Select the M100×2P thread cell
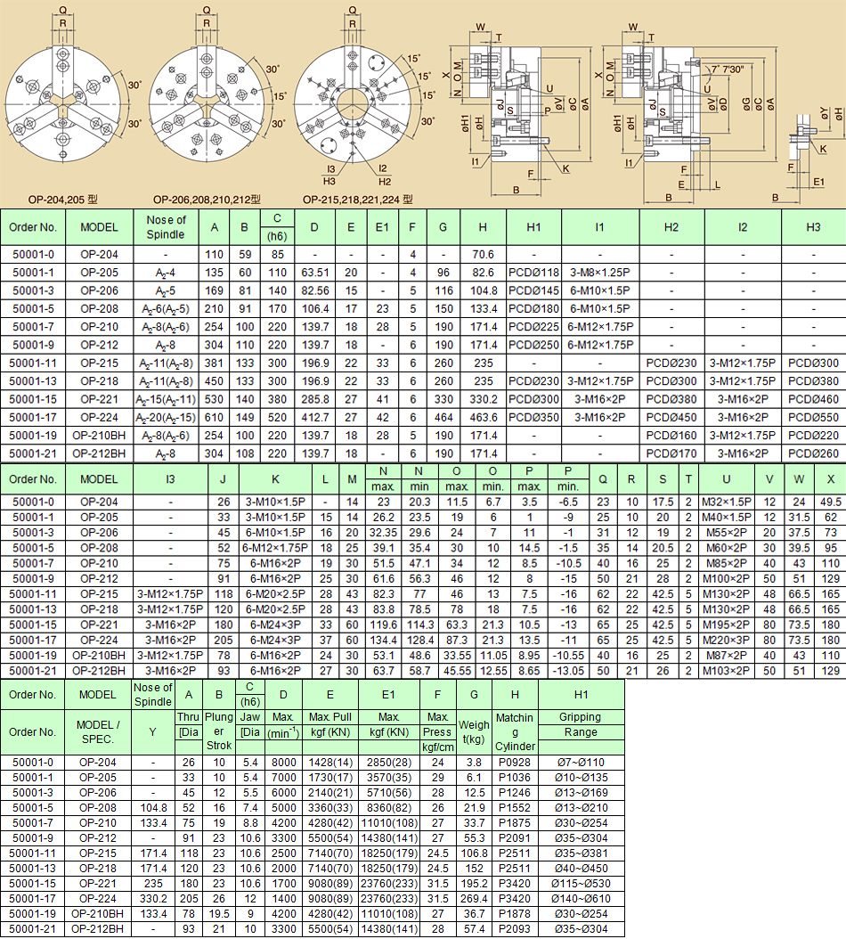Viewport: 846px width, 939px height. (x=727, y=578)
